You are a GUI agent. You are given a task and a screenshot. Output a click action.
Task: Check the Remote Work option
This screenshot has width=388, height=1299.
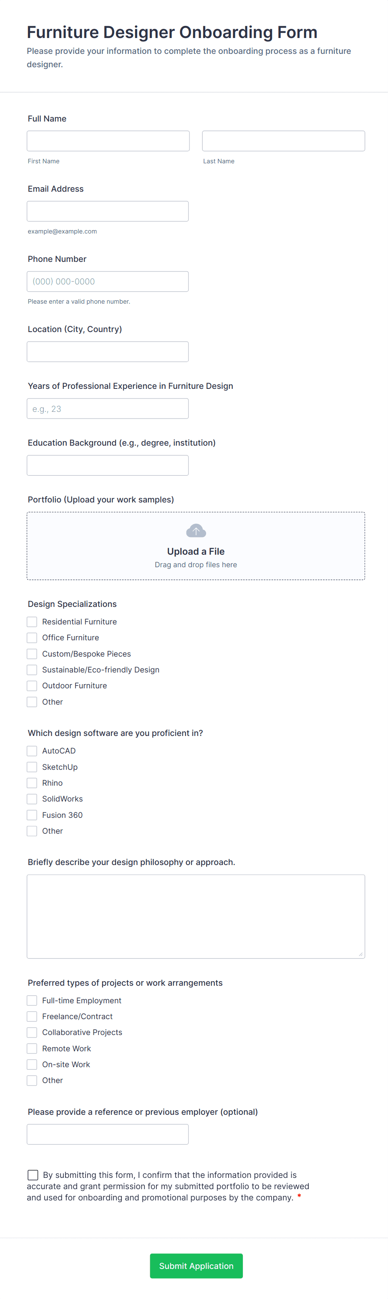coord(32,1048)
